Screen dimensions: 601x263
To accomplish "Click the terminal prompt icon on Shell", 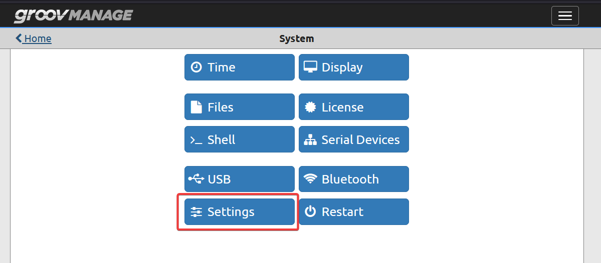I will click(x=196, y=140).
